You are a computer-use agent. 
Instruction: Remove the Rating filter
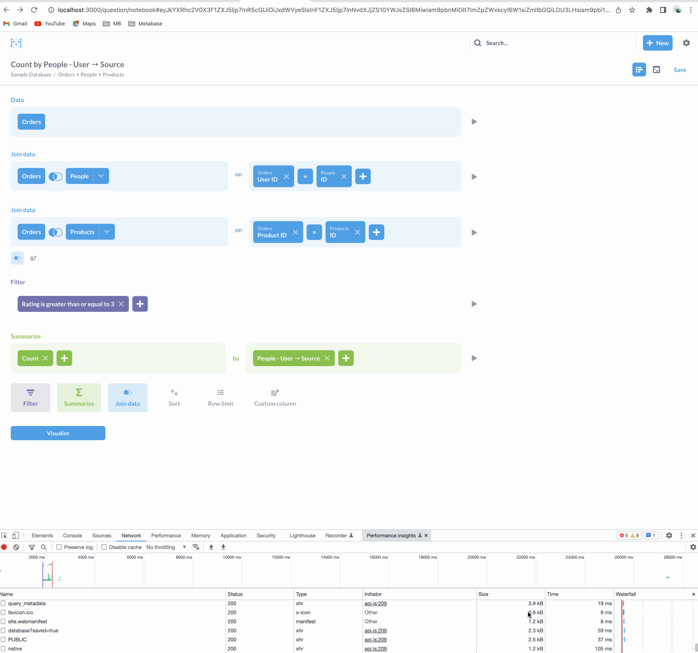pos(121,304)
